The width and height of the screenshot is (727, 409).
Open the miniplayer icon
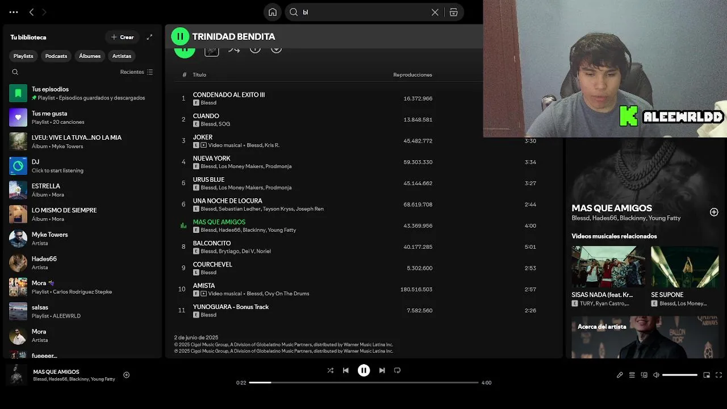tap(707, 375)
